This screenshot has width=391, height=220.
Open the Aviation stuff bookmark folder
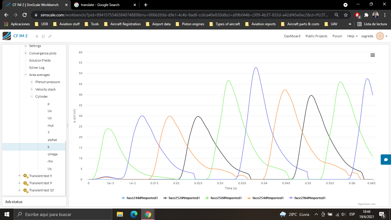pyautogui.click(x=66, y=24)
